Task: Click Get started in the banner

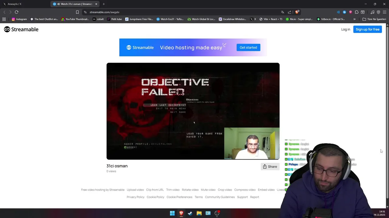Action: pyautogui.click(x=248, y=47)
